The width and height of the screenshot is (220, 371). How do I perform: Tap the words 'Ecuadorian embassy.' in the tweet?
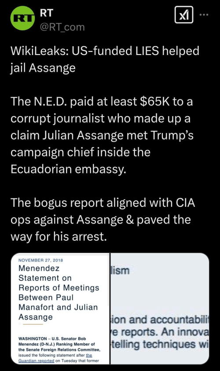[x=68, y=169]
